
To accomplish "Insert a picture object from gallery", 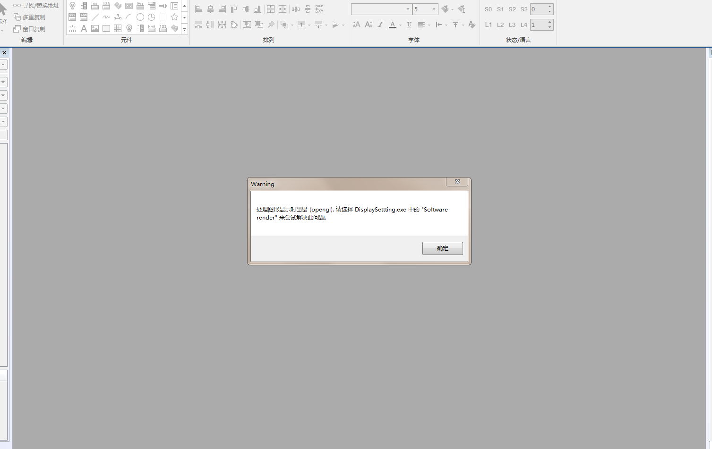I will click(x=95, y=28).
